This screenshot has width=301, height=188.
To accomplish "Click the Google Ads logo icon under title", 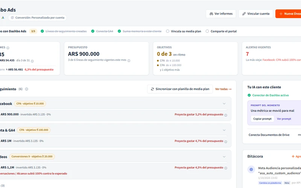I will tap(3, 18).
